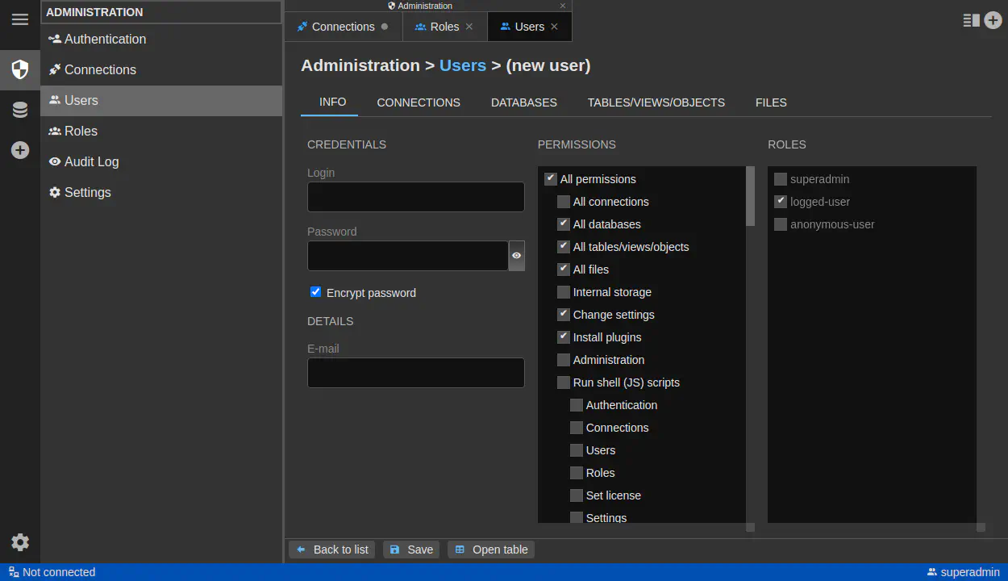This screenshot has height=581, width=1008.
Task: Check the Set license permission
Action: (x=577, y=495)
